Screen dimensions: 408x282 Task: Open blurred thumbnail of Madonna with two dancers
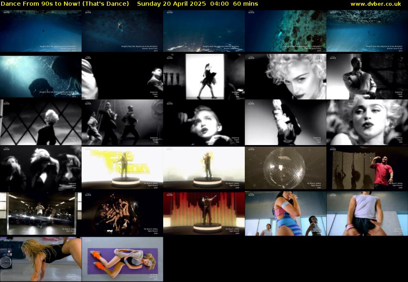40,168
